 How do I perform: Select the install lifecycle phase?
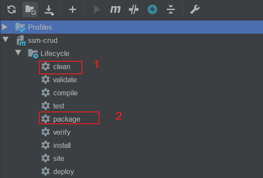pyautogui.click(x=62, y=145)
